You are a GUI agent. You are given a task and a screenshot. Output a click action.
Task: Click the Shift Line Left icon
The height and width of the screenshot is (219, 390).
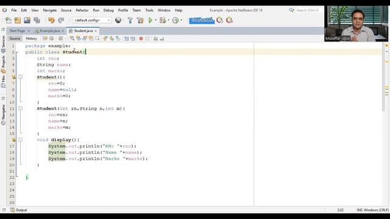[x=127, y=38]
